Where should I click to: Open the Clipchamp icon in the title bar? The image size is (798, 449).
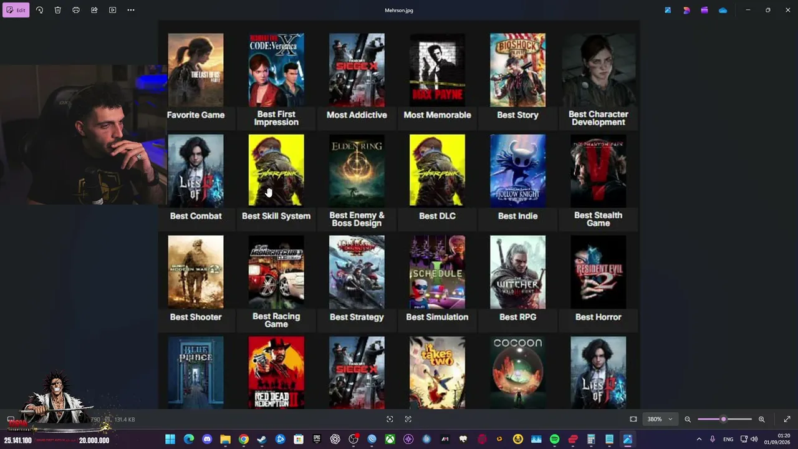point(704,10)
